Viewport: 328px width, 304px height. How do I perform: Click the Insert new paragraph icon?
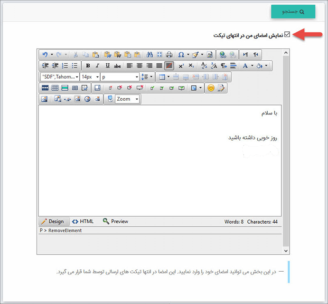pyautogui.click(x=224, y=66)
